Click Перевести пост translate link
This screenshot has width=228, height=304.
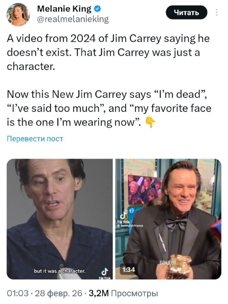click(35, 139)
